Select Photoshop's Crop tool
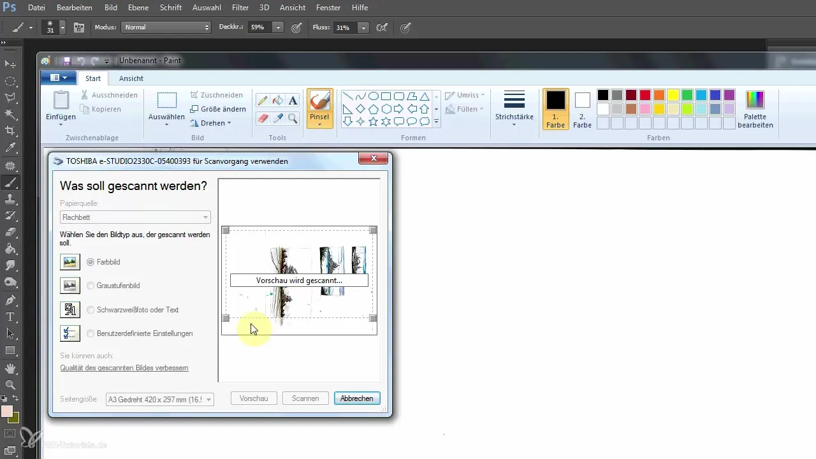Image resolution: width=816 pixels, height=459 pixels. coord(10,131)
